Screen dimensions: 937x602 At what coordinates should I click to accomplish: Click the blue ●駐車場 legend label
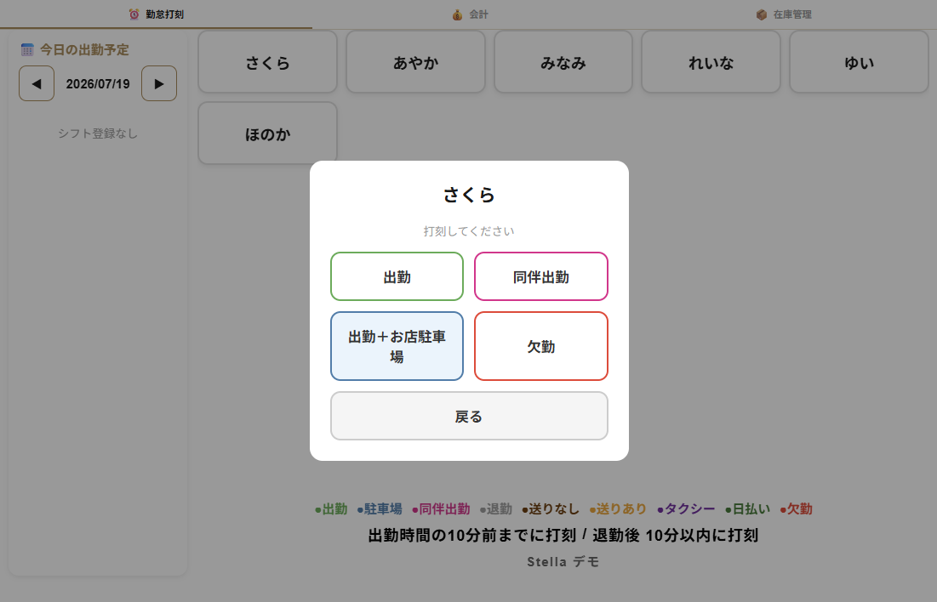[380, 508]
